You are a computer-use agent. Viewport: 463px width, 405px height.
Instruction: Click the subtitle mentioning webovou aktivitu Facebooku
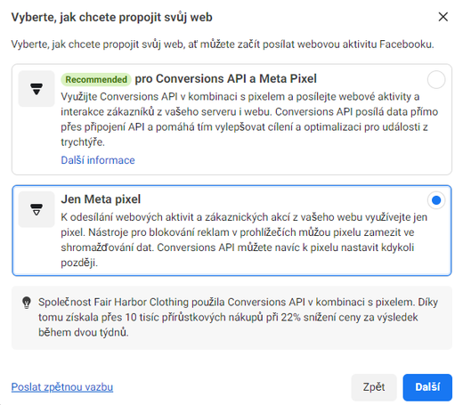[x=223, y=45]
